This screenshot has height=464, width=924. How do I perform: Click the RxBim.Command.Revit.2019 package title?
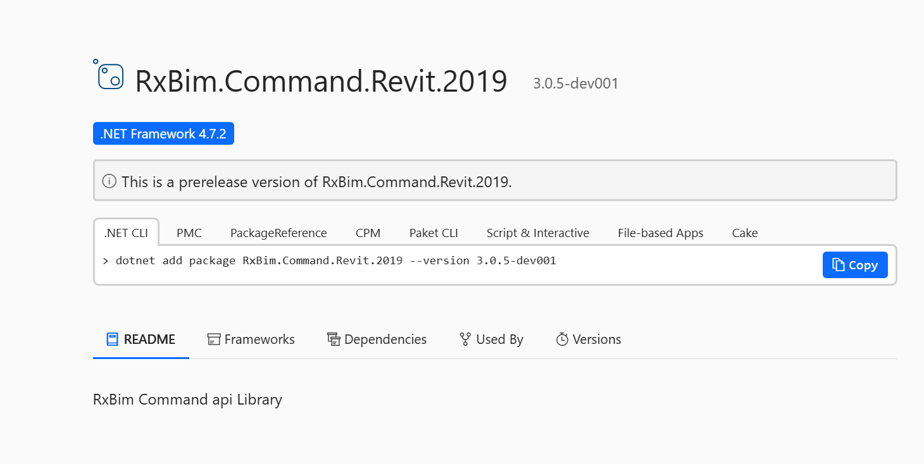tap(321, 82)
